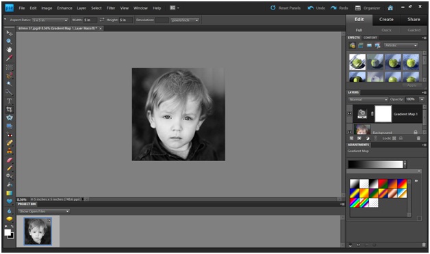Select the Zoom magnifier tool
430x254 pixels.
click(10, 41)
